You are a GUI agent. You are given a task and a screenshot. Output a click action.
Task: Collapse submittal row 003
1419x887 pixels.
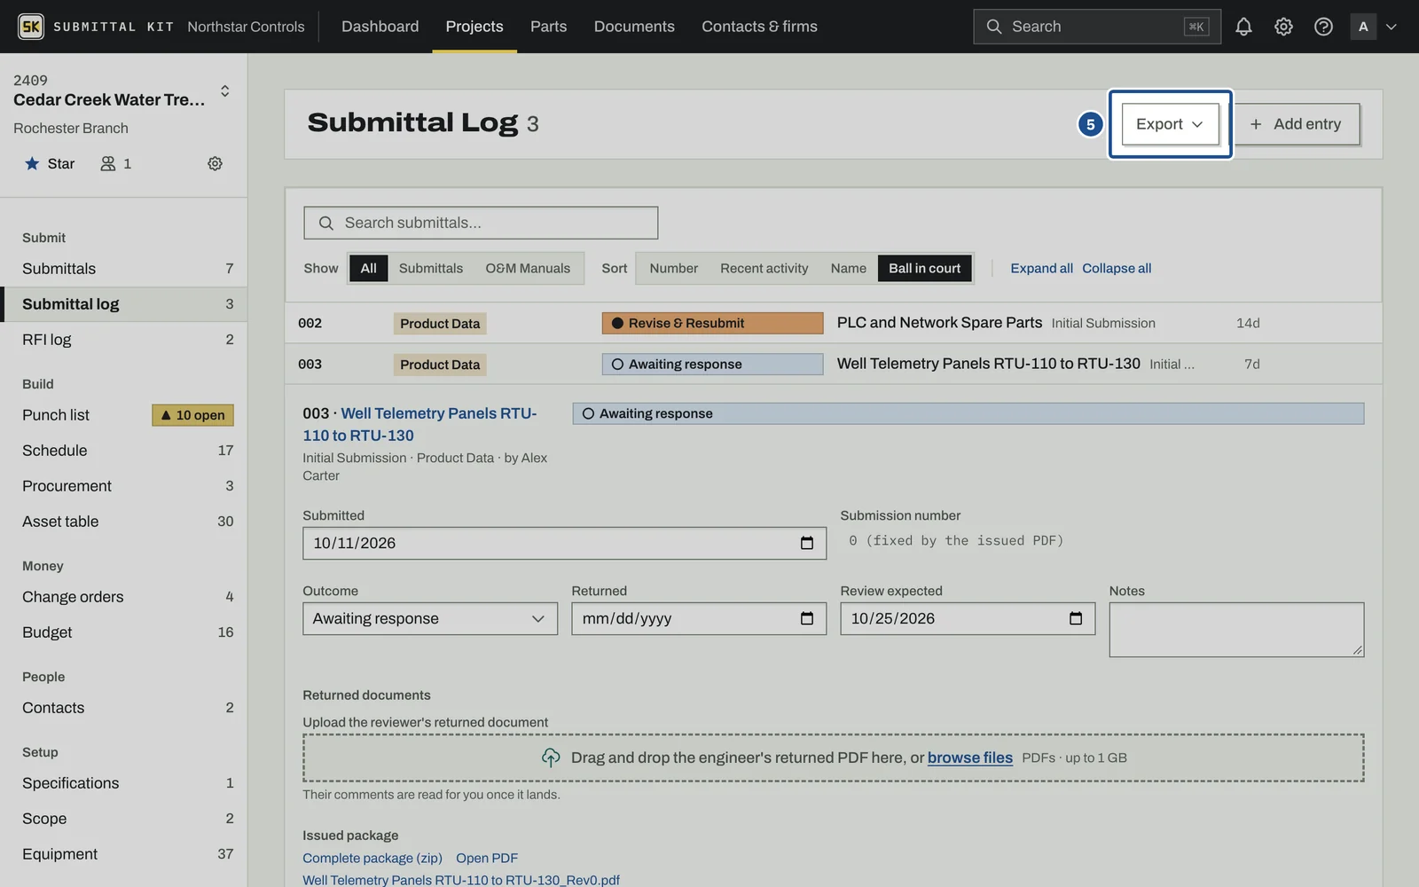pyautogui.click(x=834, y=364)
